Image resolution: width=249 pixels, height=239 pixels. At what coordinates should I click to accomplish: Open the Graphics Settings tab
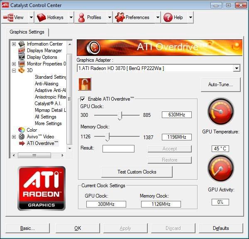[27, 32]
